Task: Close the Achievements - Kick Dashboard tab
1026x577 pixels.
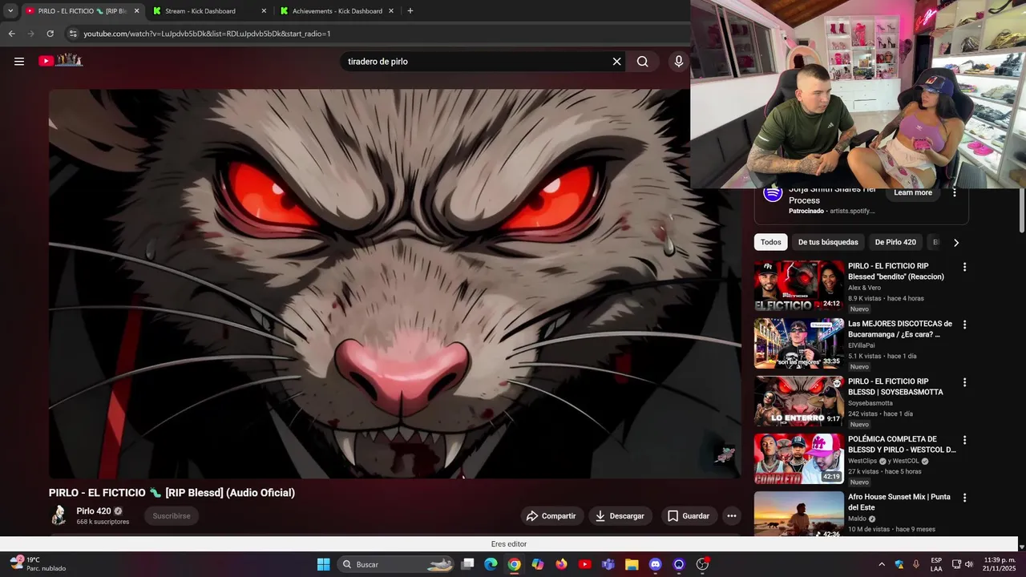Action: tap(391, 11)
